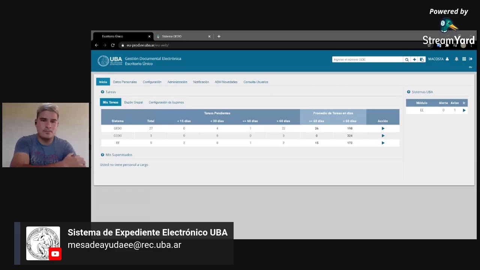Open a new browser tab
The image size is (480, 270).
pos(219,36)
